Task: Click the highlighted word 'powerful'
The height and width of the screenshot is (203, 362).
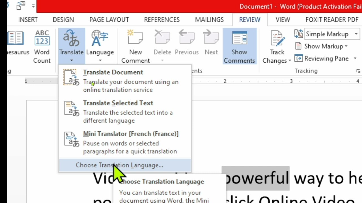Action: click(x=255, y=178)
